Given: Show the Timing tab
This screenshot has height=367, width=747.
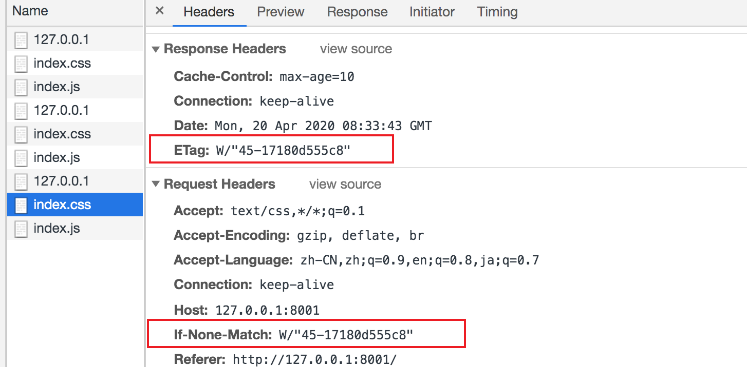Looking at the screenshot, I should (497, 12).
